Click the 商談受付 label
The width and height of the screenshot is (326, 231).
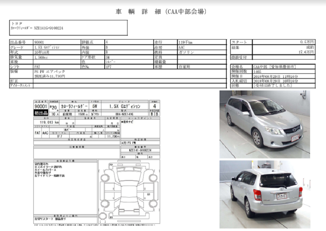coord(239,57)
